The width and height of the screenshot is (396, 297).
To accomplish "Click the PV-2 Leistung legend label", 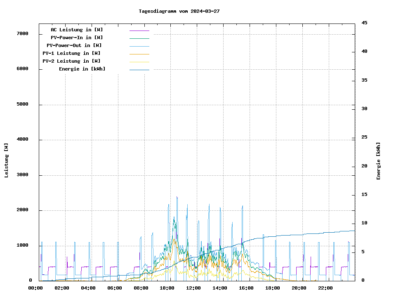I will point(71,61).
